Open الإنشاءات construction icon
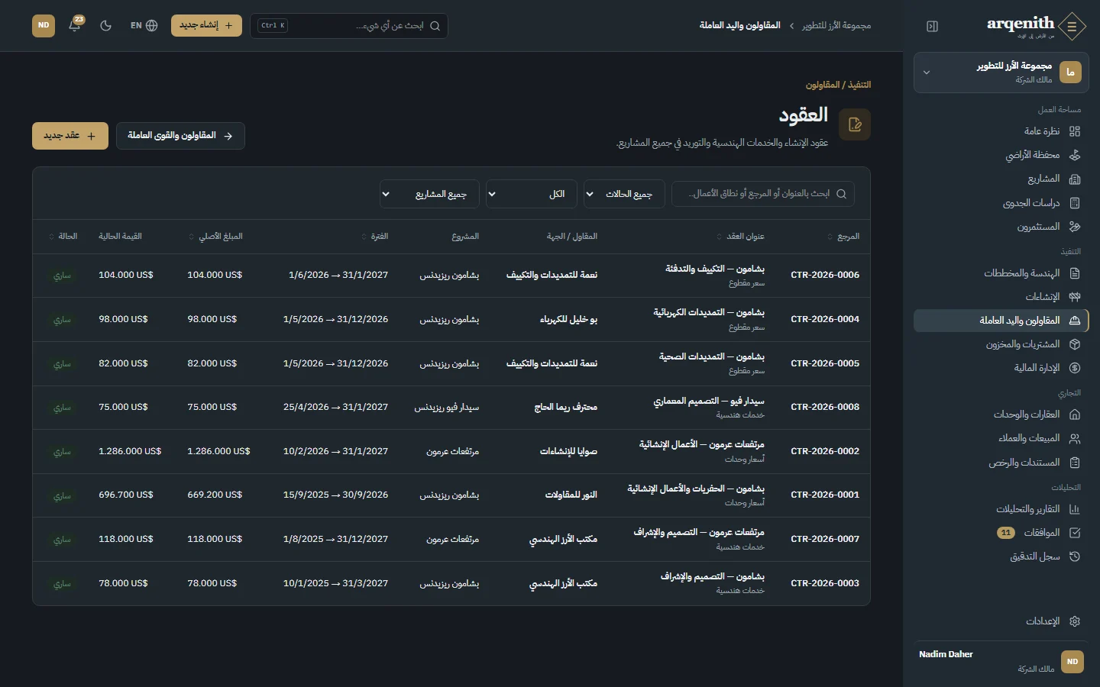The width and height of the screenshot is (1100, 687). (1075, 296)
